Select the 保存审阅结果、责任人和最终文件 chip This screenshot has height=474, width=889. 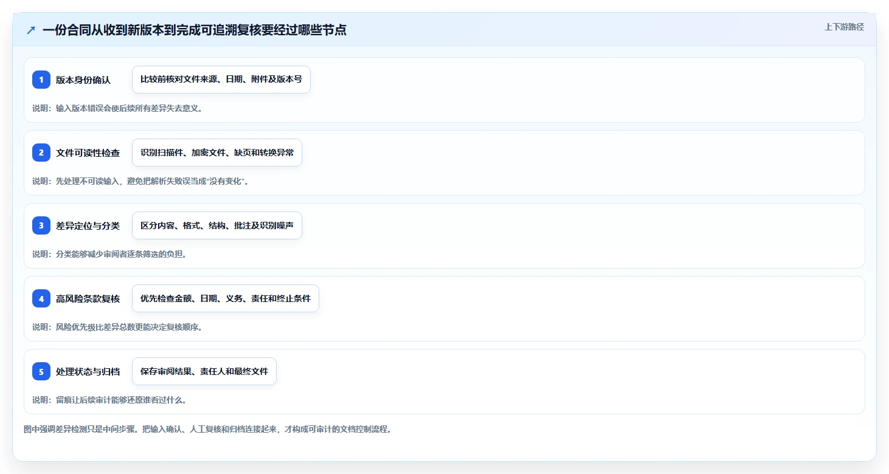click(204, 371)
